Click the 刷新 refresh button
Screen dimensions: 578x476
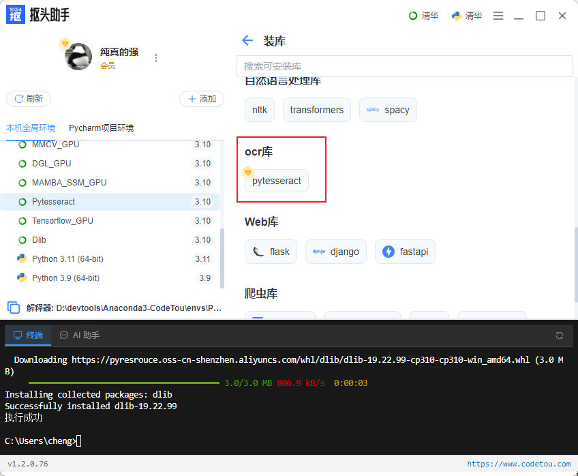tap(29, 99)
